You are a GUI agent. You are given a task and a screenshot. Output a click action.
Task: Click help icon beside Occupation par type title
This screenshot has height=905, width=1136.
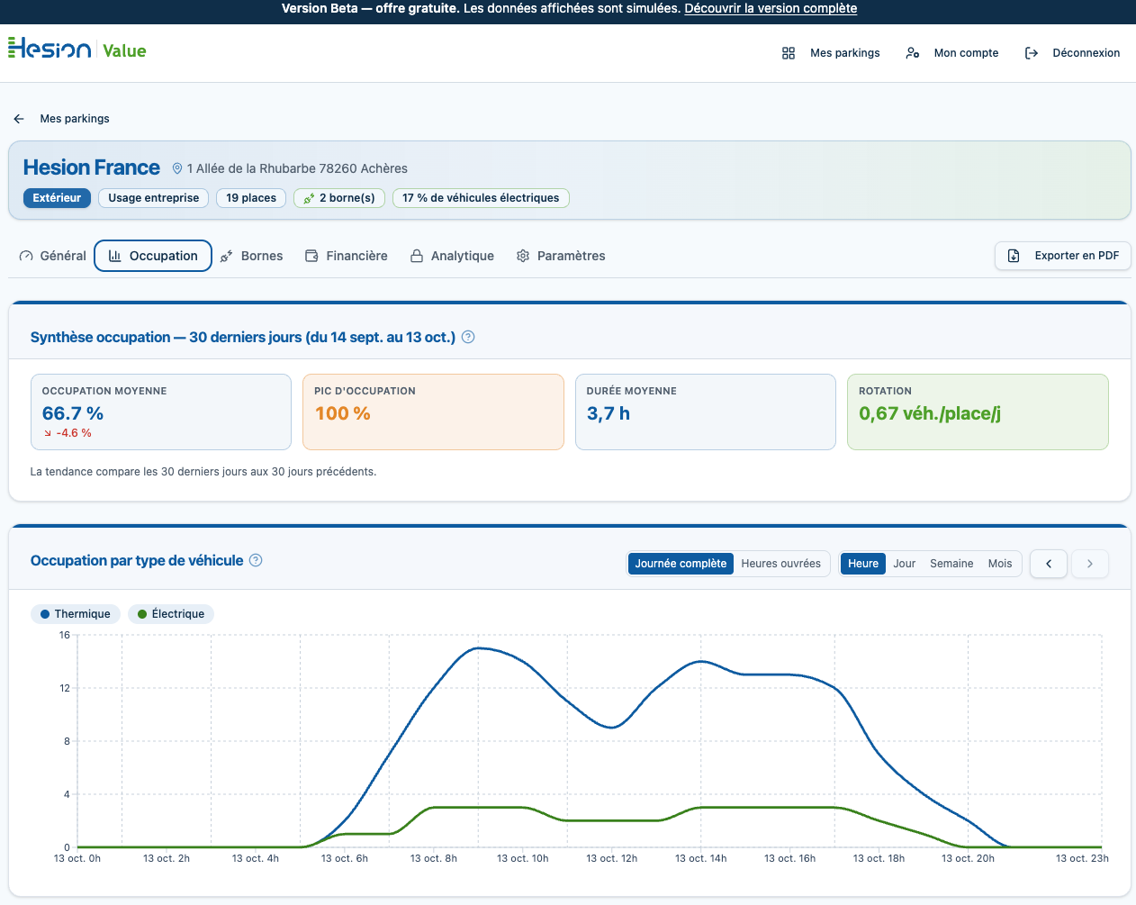coord(256,560)
